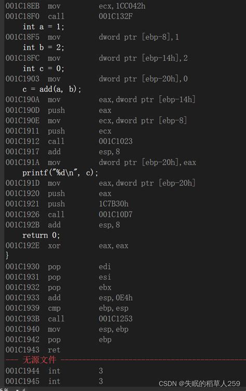Screen dimensions: 246x391
Task: Click the 'return 0;' source line
Action: pyautogui.click(x=41, y=235)
